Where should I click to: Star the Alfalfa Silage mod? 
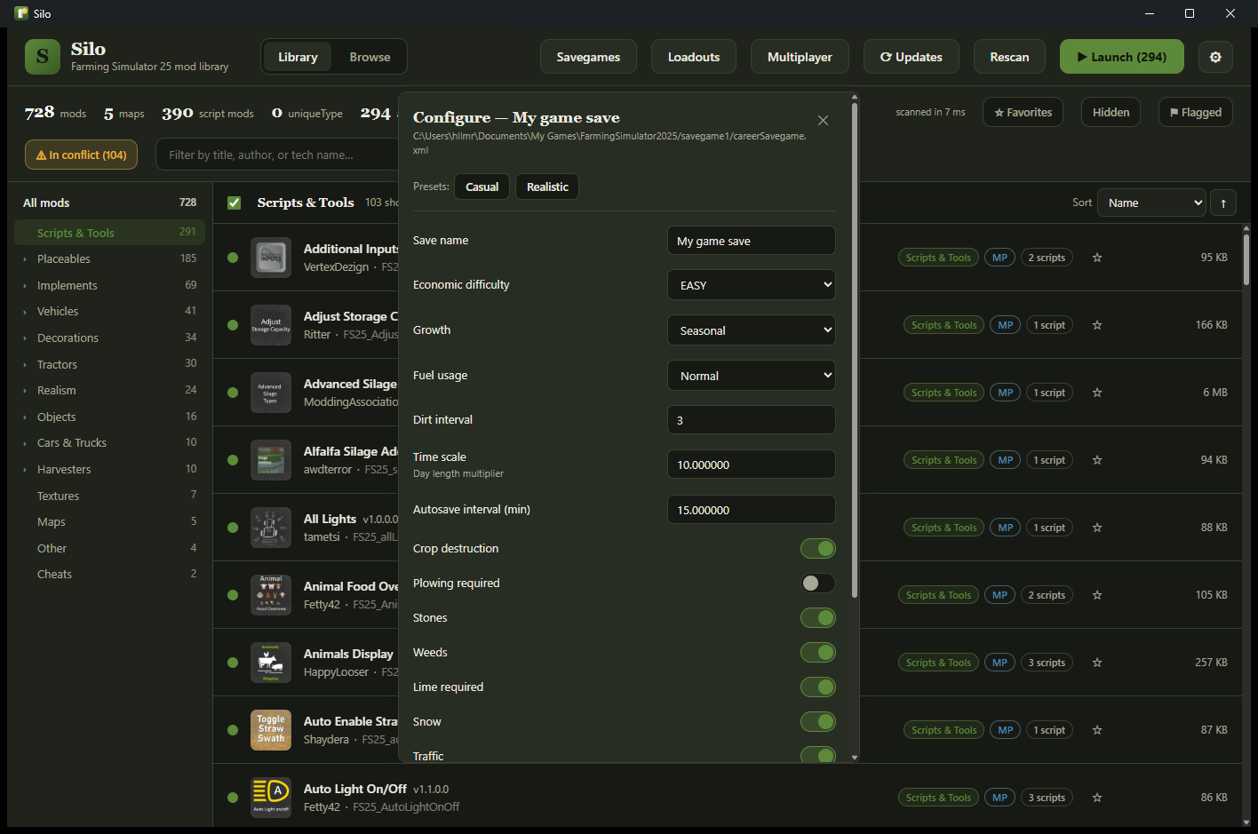(1097, 460)
